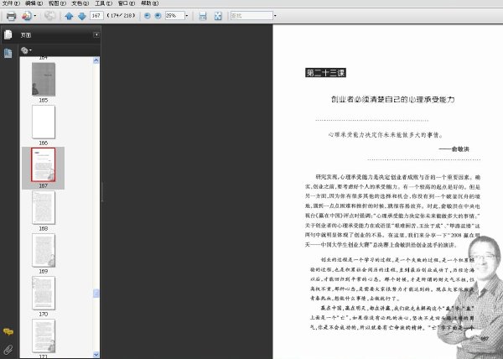Image resolution: width=503 pixels, height=359 pixels.
Task: Click the Pages panel icon in sidebar
Action: pos(8,34)
